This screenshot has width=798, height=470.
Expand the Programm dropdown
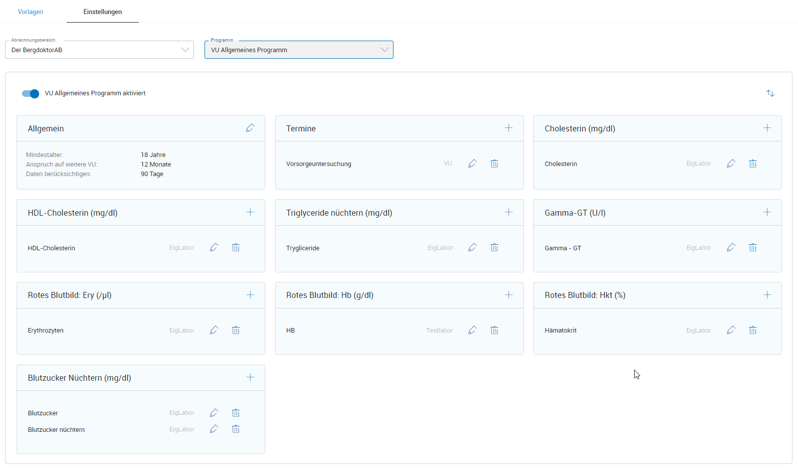coord(299,50)
